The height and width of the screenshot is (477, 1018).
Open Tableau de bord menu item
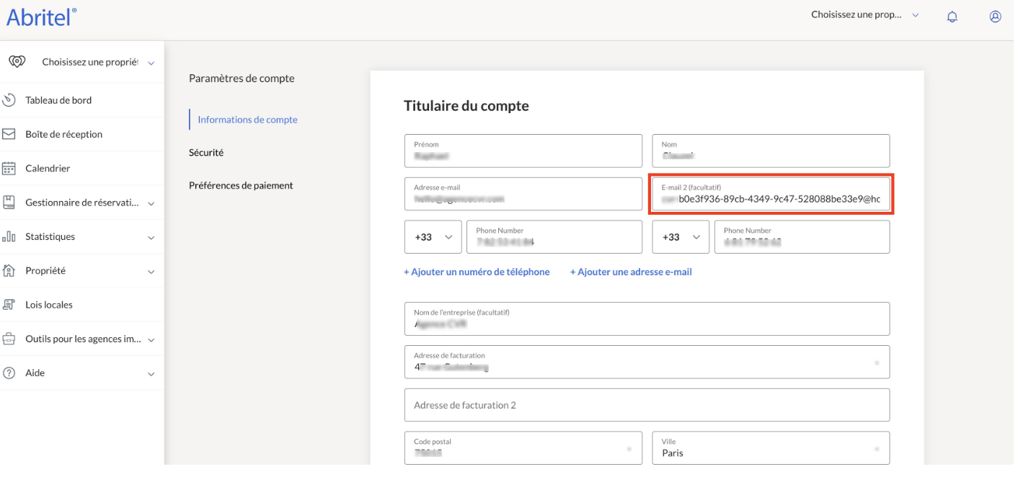pyautogui.click(x=81, y=100)
